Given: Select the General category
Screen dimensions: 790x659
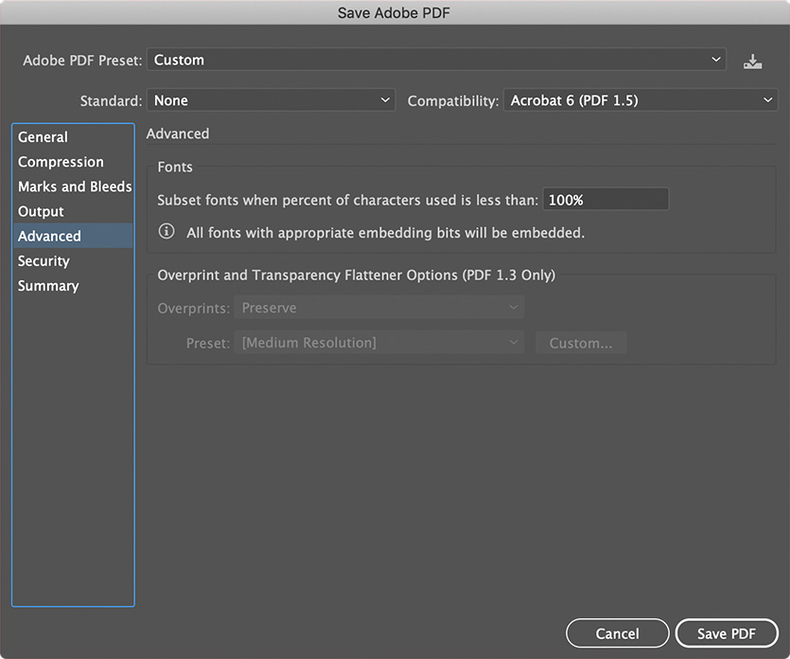Looking at the screenshot, I should point(73,137).
